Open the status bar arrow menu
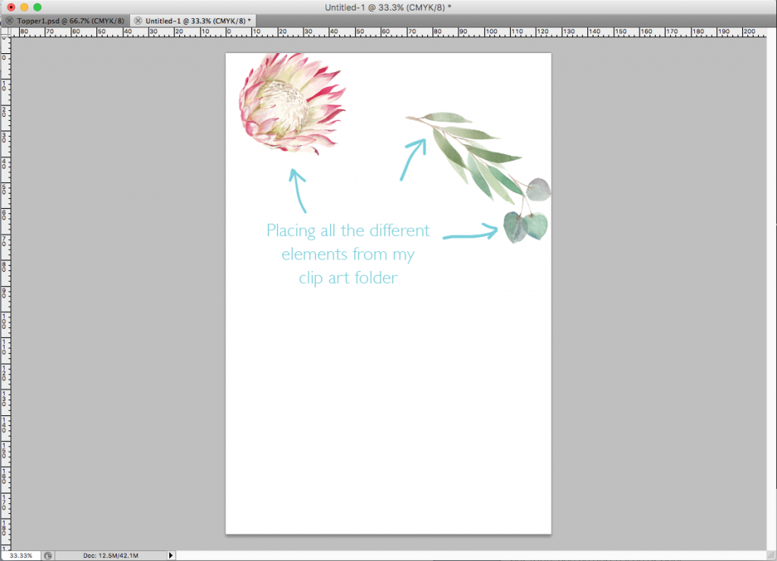Screen dimensions: 777x561 click(x=171, y=556)
